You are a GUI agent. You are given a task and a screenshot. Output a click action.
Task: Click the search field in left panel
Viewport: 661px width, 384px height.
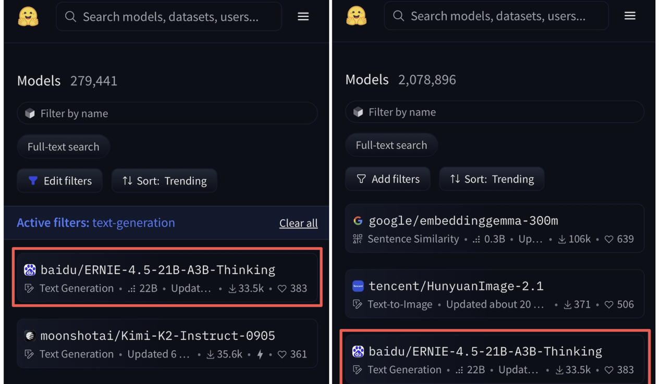tap(169, 17)
